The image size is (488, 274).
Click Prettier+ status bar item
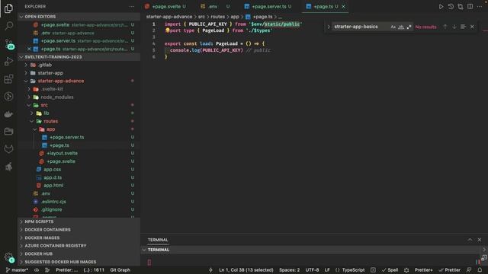tap(423, 270)
